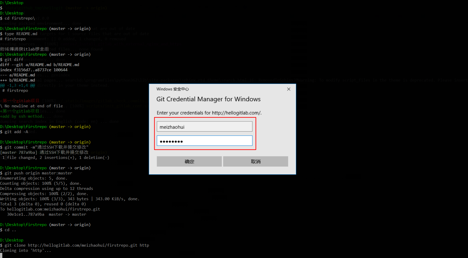Click terminal line '$ git add -A'
This screenshot has width=468, height=258.
14,132
